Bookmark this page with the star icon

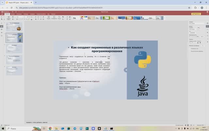click(x=189, y=8)
